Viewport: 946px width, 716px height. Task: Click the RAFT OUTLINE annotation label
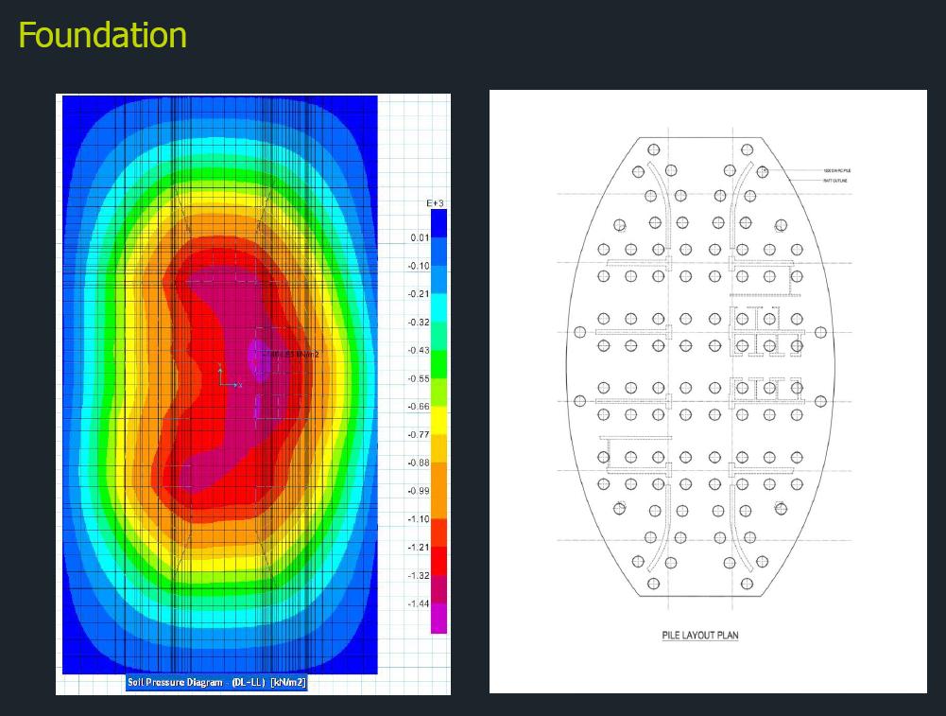[x=836, y=180]
